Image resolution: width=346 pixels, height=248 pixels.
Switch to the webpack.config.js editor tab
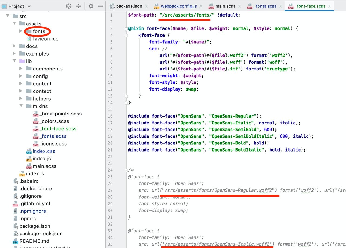[x=179, y=6]
